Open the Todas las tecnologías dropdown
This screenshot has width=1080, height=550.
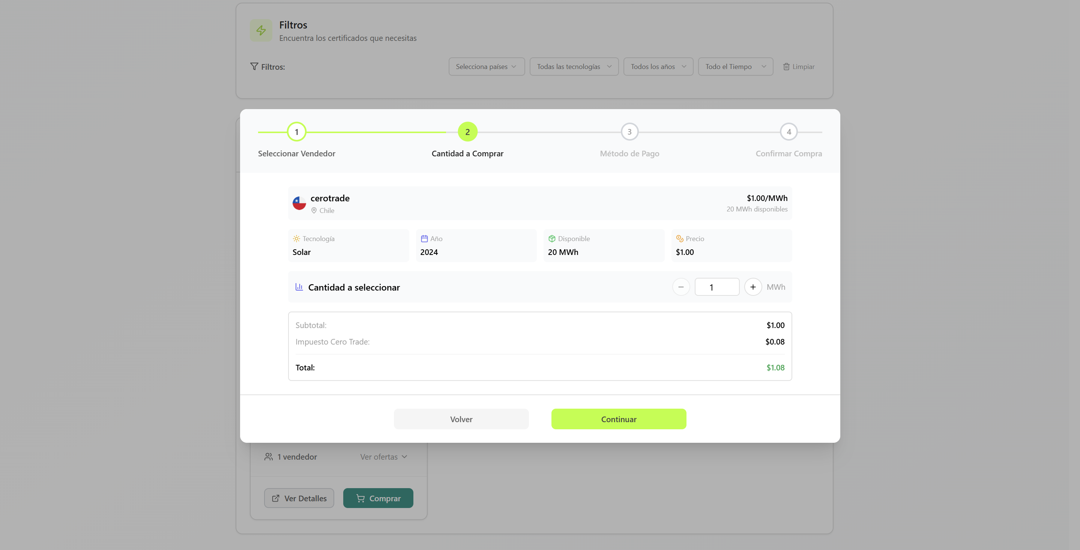[574, 67]
